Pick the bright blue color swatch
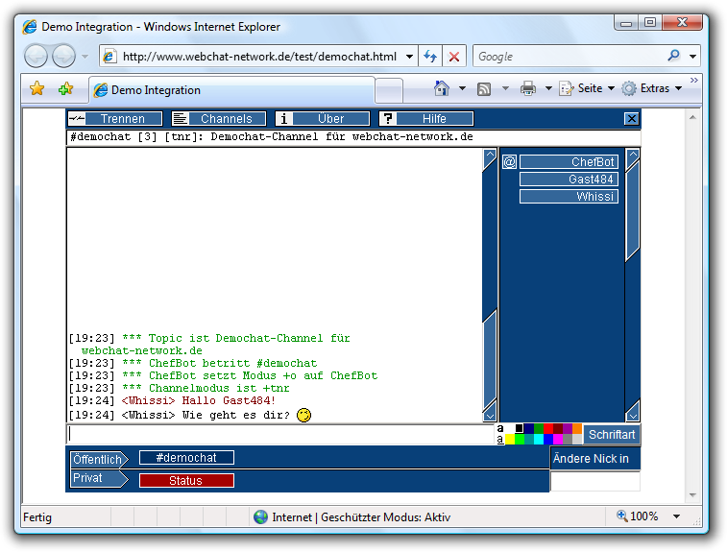The width and height of the screenshot is (727, 552). (548, 439)
